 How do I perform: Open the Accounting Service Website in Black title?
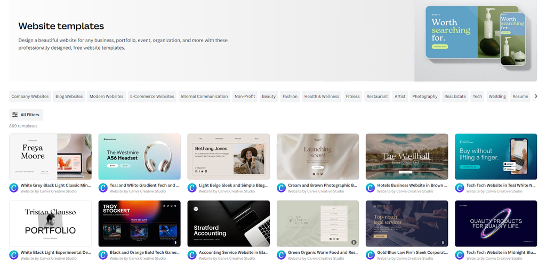234,252
